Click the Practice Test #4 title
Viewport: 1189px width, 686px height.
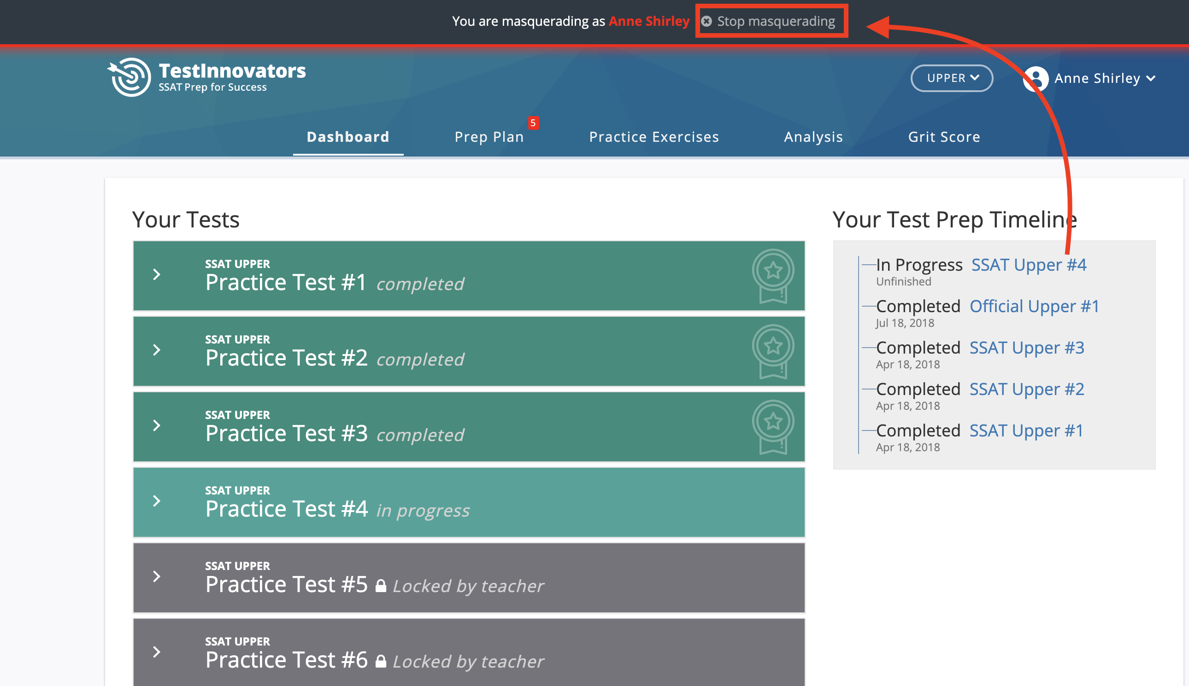(x=286, y=508)
